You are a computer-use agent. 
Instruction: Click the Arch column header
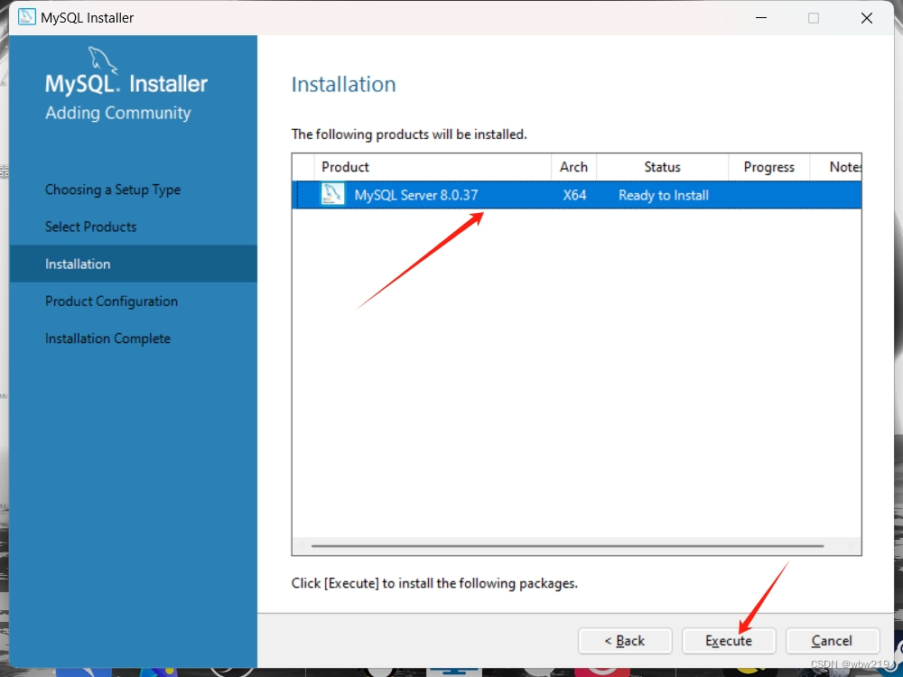pos(573,167)
